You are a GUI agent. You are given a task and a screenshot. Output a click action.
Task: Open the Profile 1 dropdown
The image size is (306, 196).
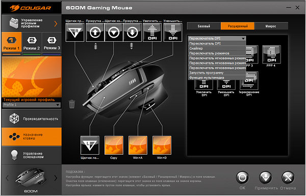click(x=32, y=105)
